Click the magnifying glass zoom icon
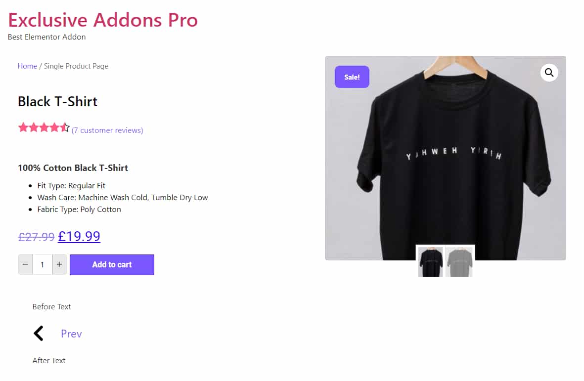The height and width of the screenshot is (381, 584). 549,73
